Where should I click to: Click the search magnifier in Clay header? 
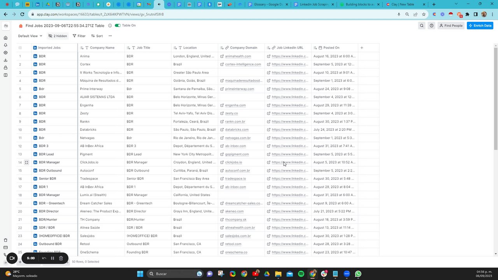coord(422,26)
